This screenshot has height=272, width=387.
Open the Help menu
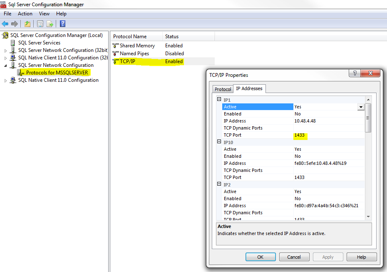61,14
